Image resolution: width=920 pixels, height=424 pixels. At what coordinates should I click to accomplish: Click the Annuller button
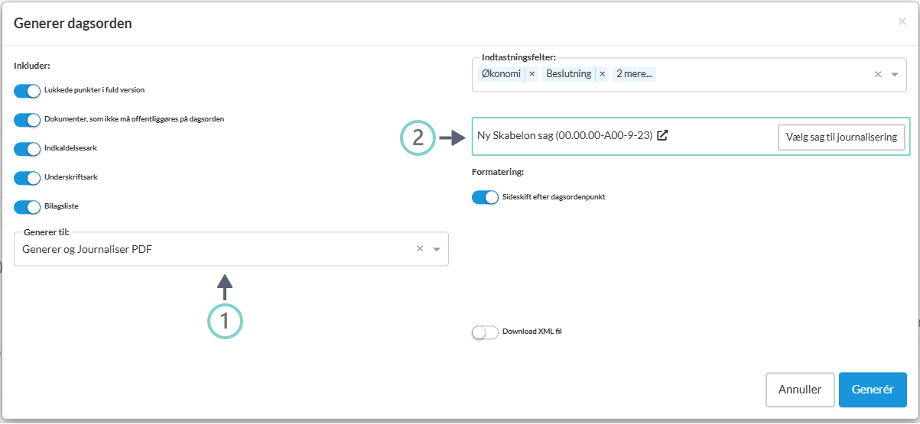click(x=800, y=390)
